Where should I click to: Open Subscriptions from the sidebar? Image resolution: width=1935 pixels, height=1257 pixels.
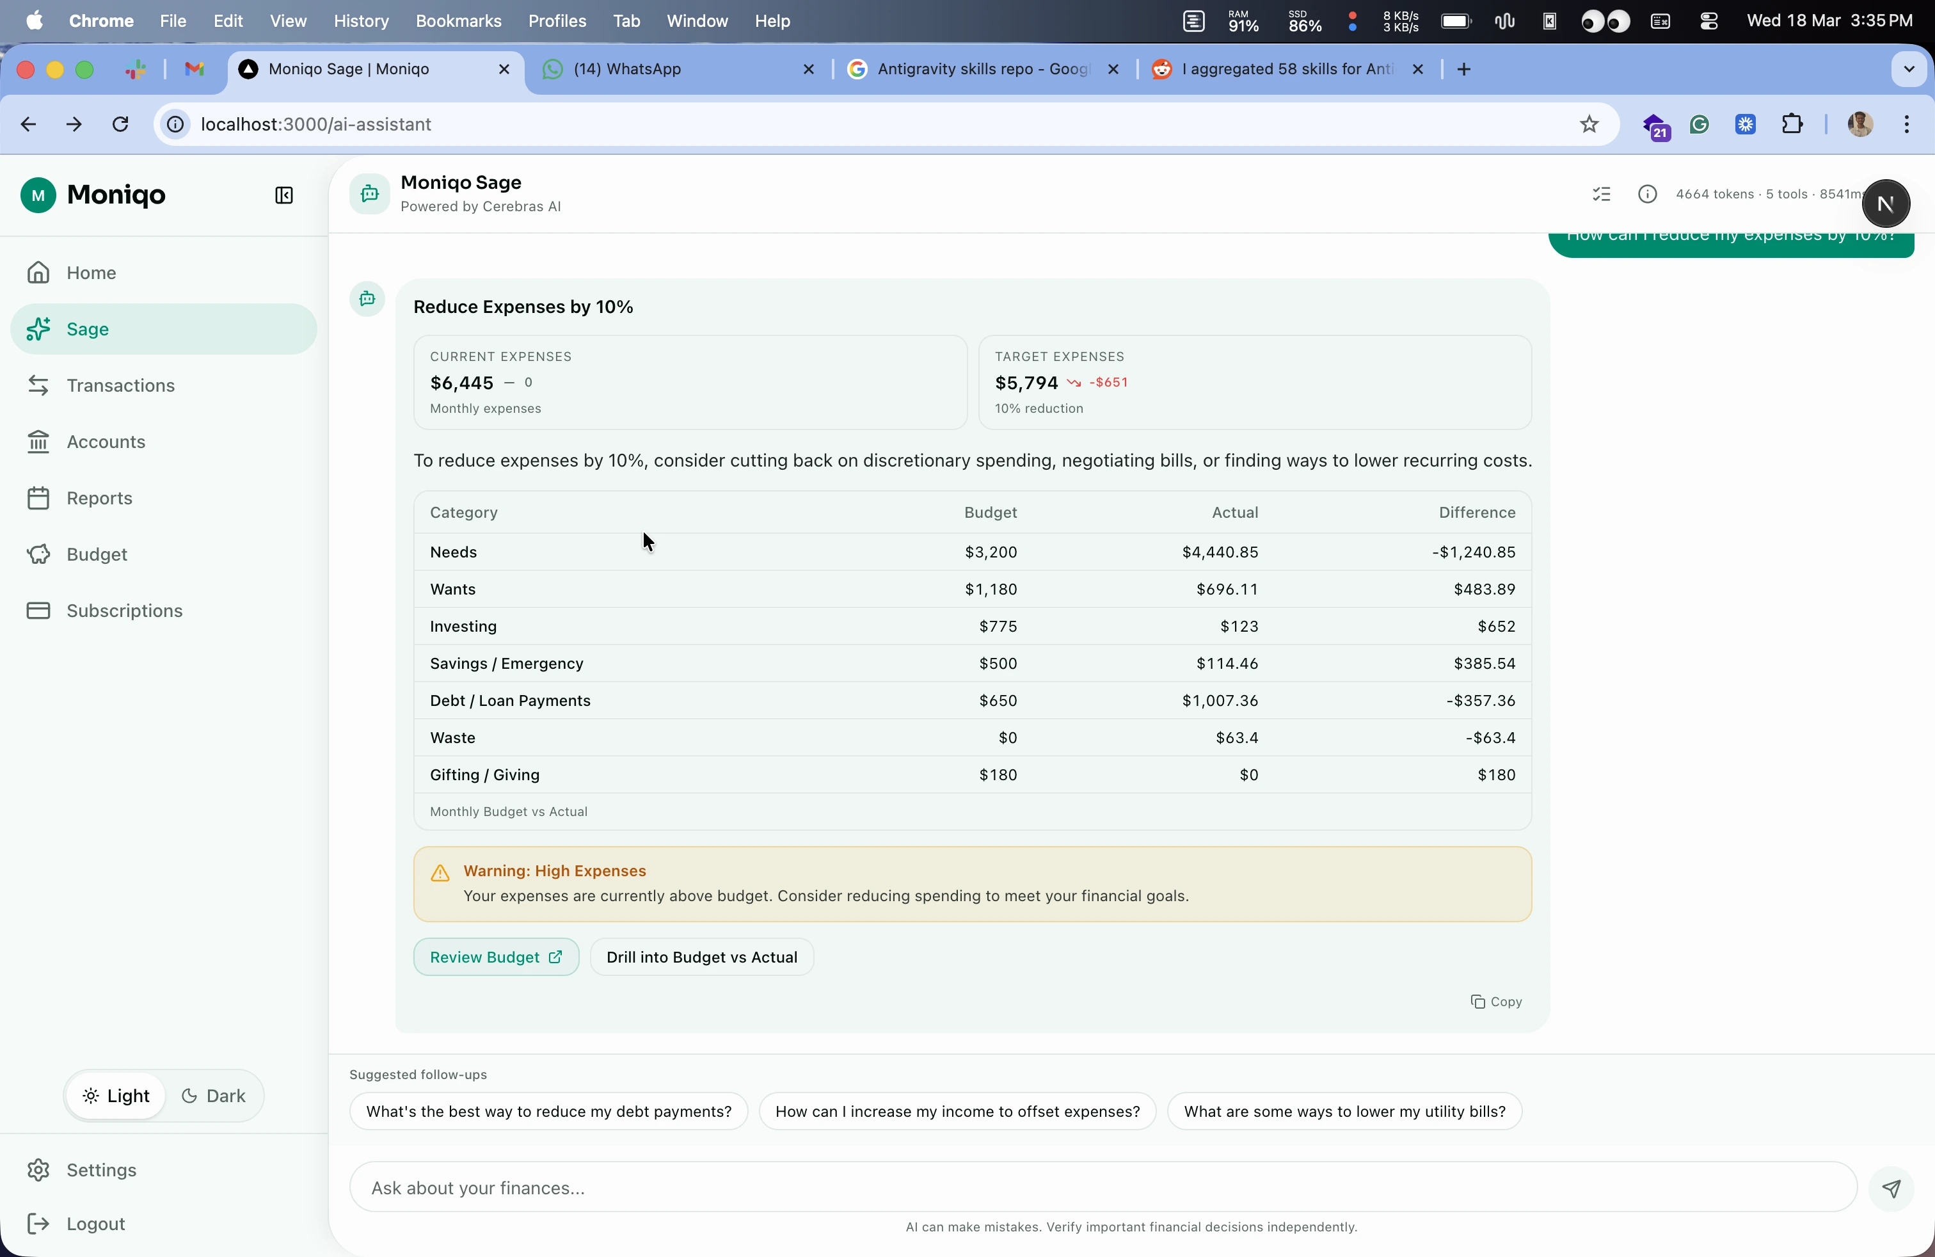[124, 611]
